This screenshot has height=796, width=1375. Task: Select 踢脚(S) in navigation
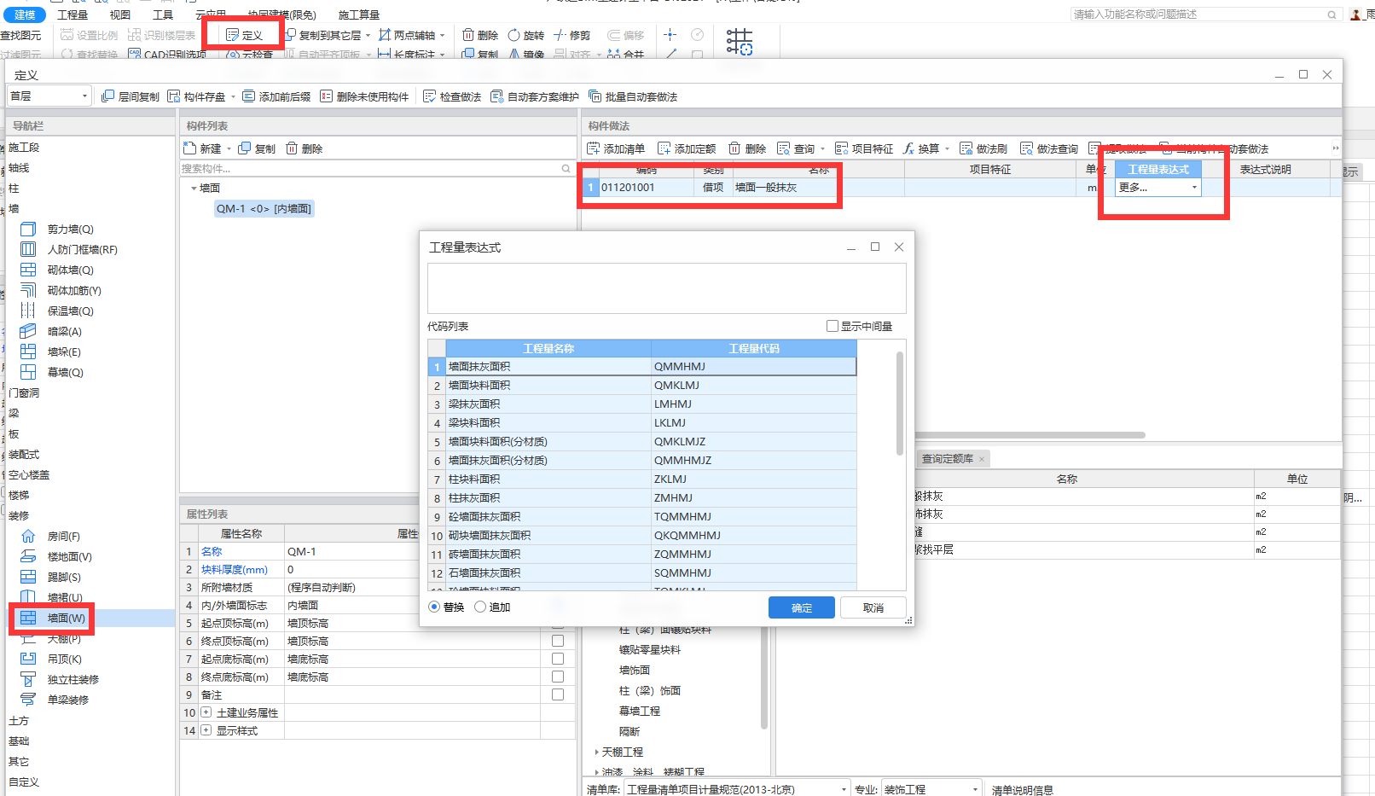point(51,577)
